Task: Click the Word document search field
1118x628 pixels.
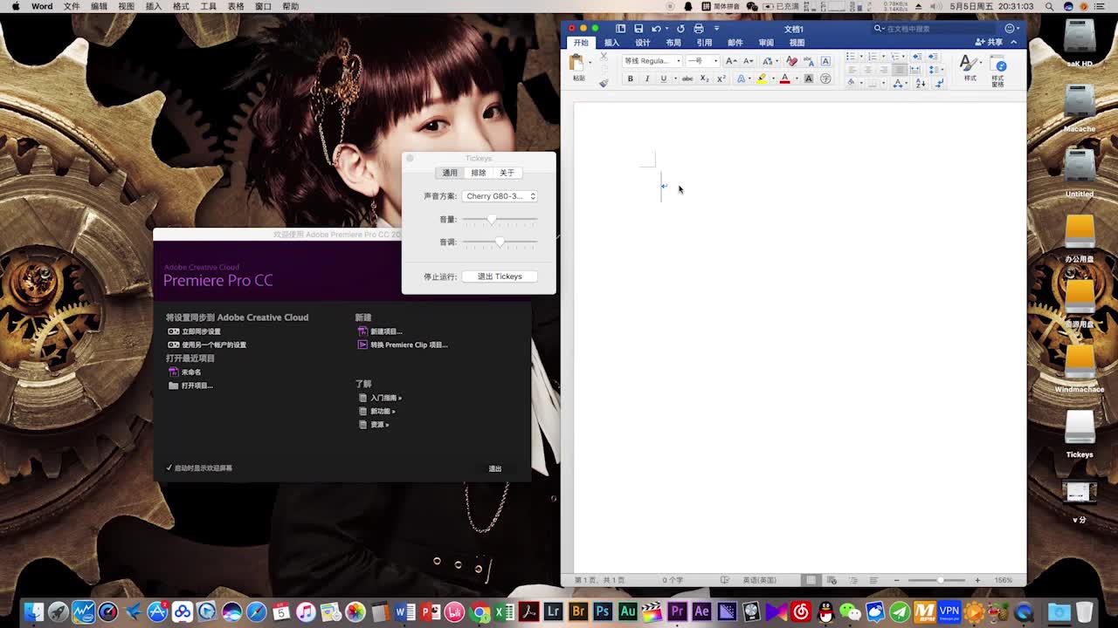Action: click(933, 29)
